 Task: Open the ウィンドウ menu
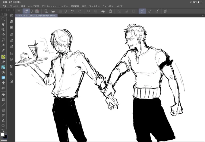coord(108,6)
